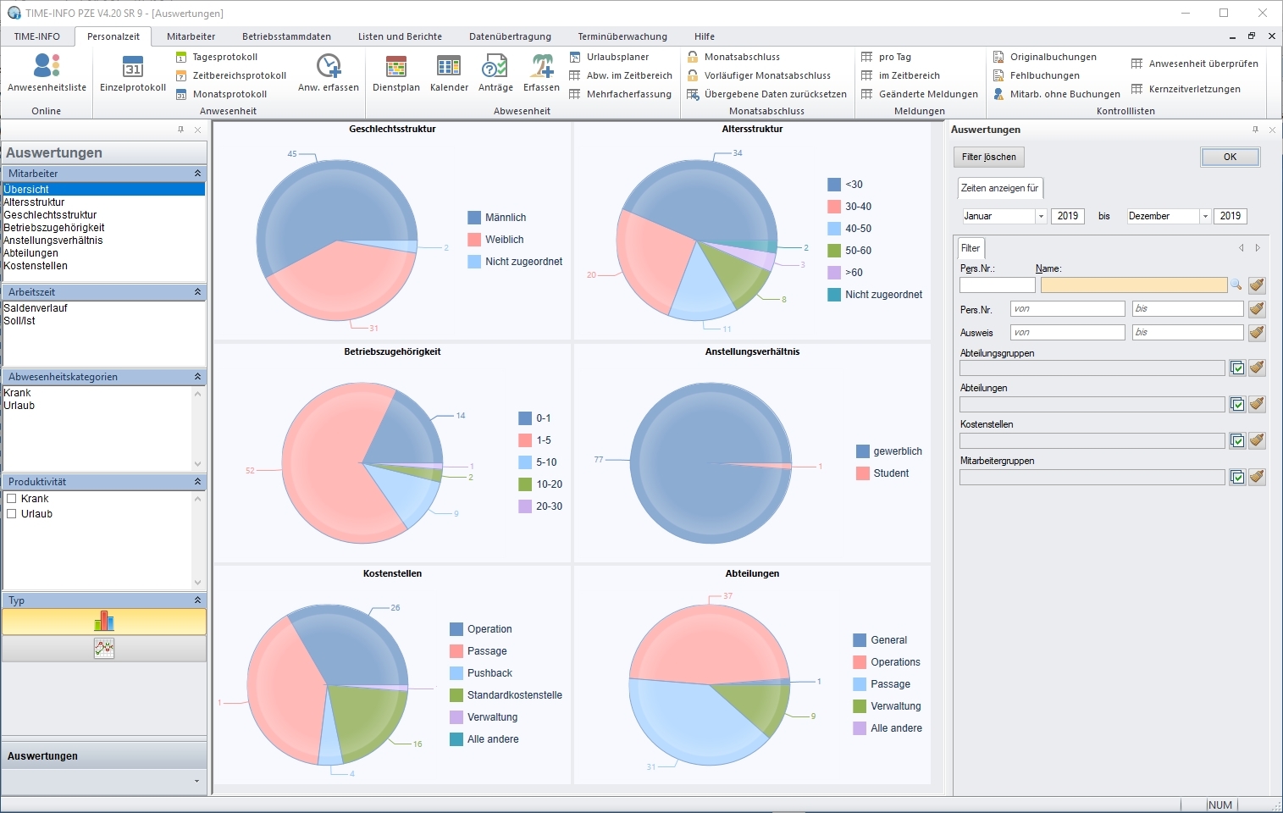Click Übergebene Daten zurücksetzen

[x=766, y=94]
